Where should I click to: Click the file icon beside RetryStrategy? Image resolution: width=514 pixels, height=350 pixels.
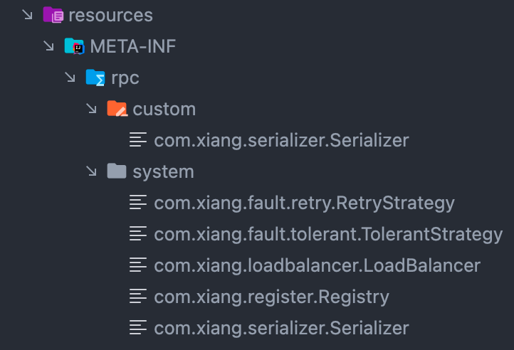tap(138, 203)
